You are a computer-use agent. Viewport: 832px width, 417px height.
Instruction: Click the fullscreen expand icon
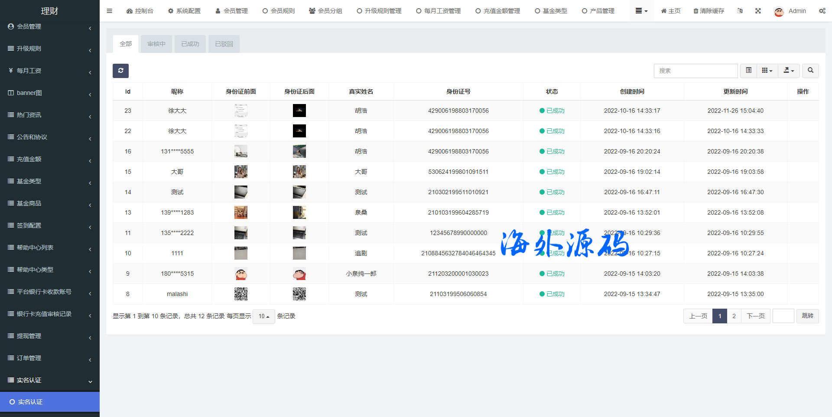point(758,11)
